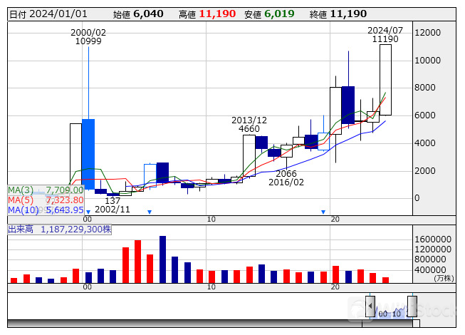Click the 2013/12 4660 annotation
Screen dimensions: 465x335
click(x=249, y=124)
